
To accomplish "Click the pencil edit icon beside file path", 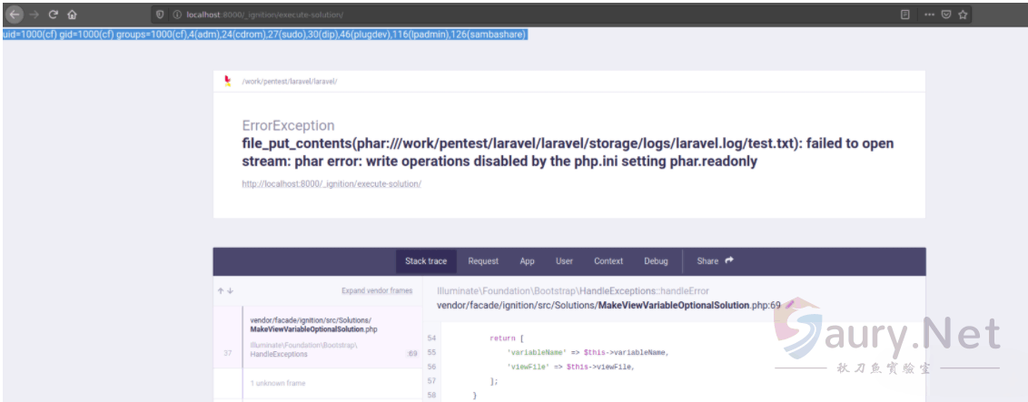I will click(x=790, y=305).
